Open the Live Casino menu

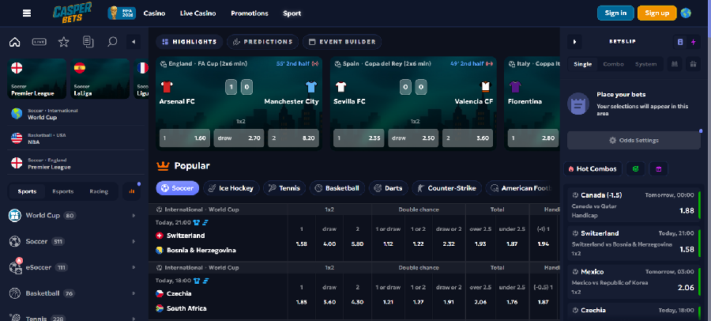pos(197,13)
